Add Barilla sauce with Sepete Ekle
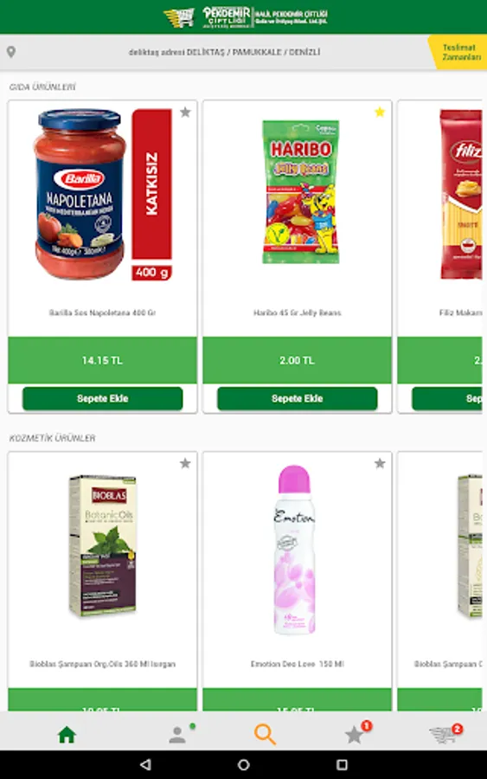Viewport: 487px width, 779px height. [102, 398]
